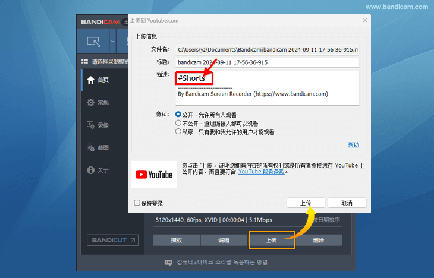Click the 录像 video settings icon
434x278 pixels.
pyautogui.click(x=90, y=125)
